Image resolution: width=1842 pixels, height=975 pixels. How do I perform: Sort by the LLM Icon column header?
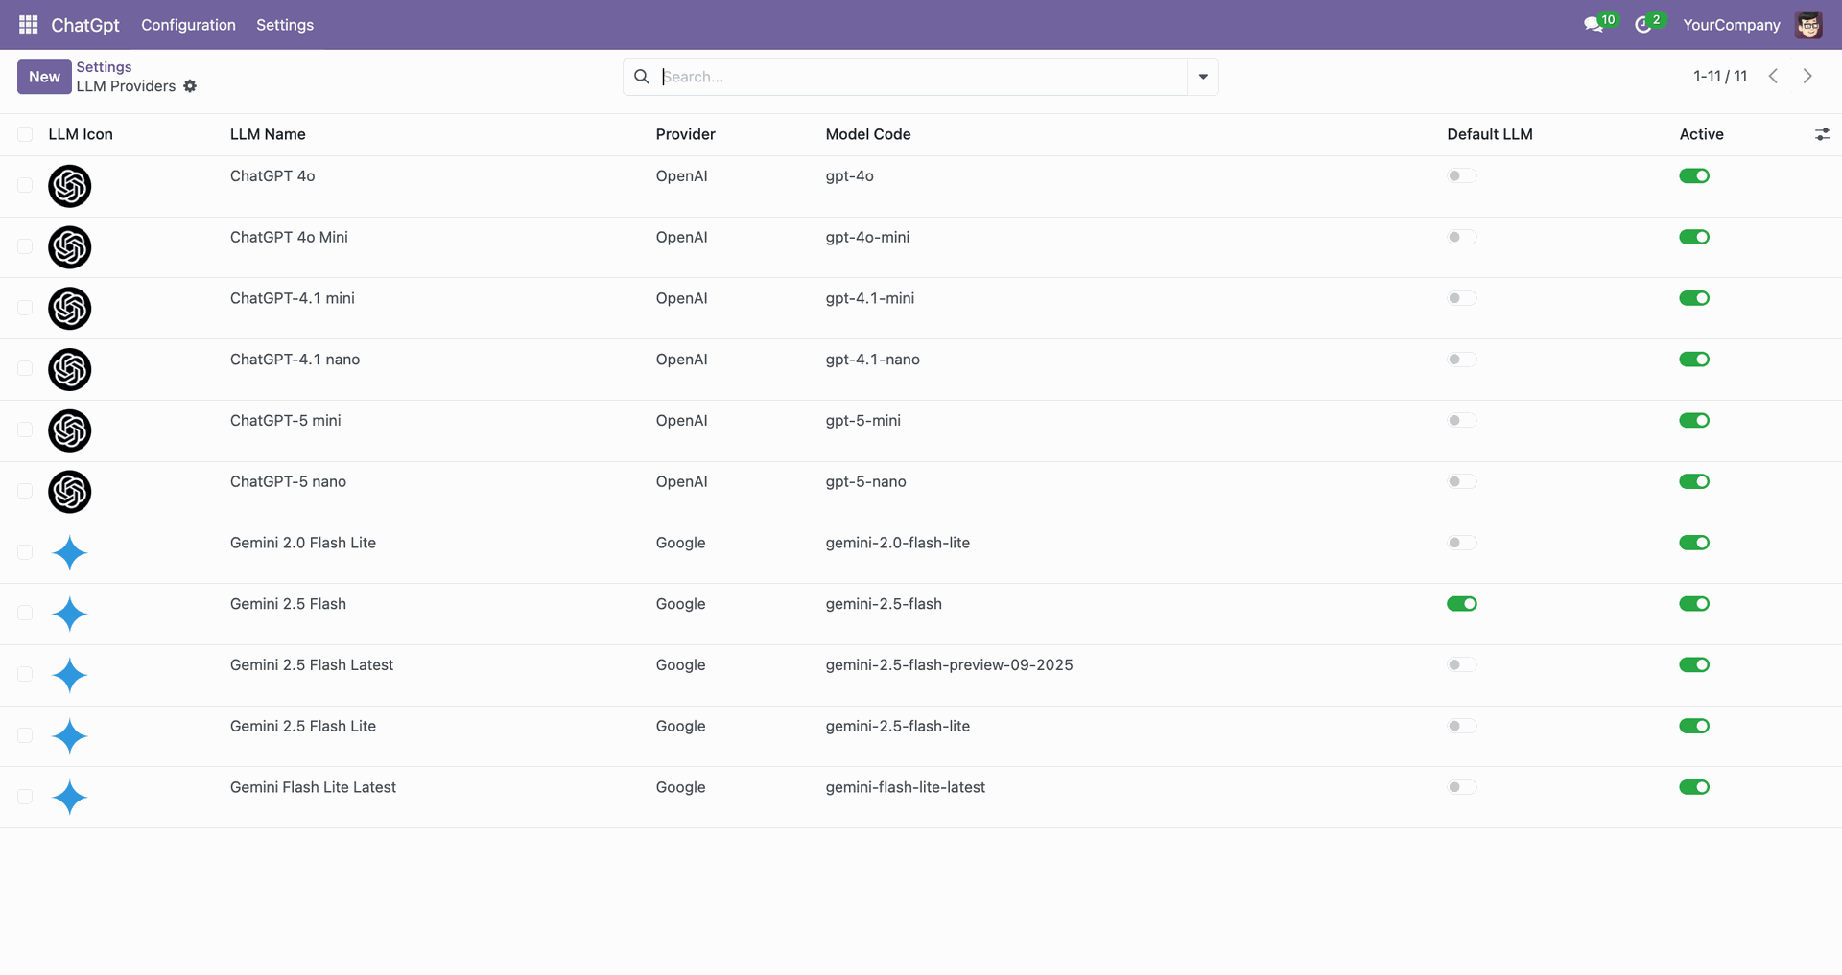coord(81,134)
